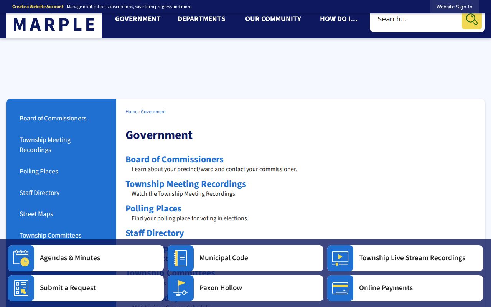The image size is (491, 307).
Task: Click the Government breadcrumb link
Action: [153, 112]
